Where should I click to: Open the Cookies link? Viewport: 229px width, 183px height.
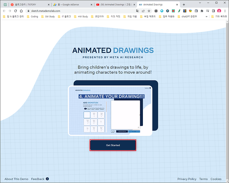click(216, 179)
